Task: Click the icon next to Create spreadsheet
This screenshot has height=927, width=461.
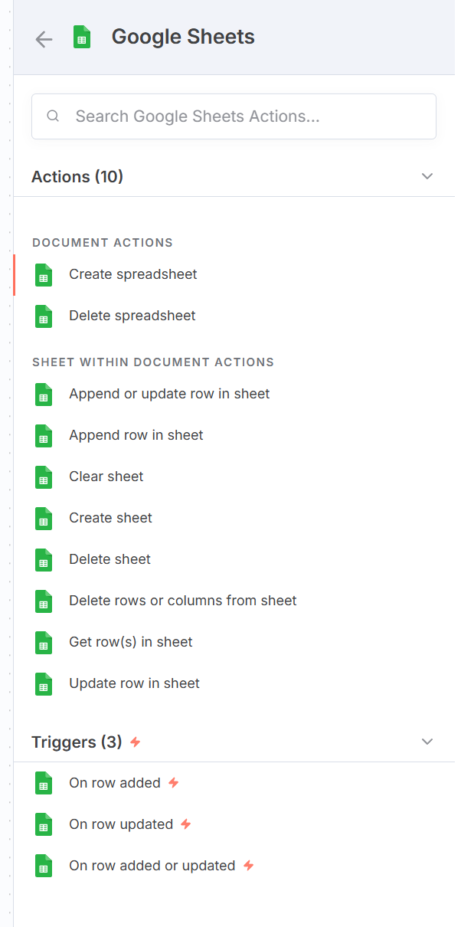Action: 44,275
